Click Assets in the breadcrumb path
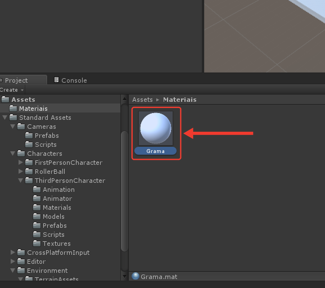 coord(142,100)
